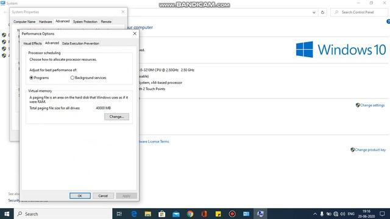Confirm with OK in Performance Options

(80, 196)
